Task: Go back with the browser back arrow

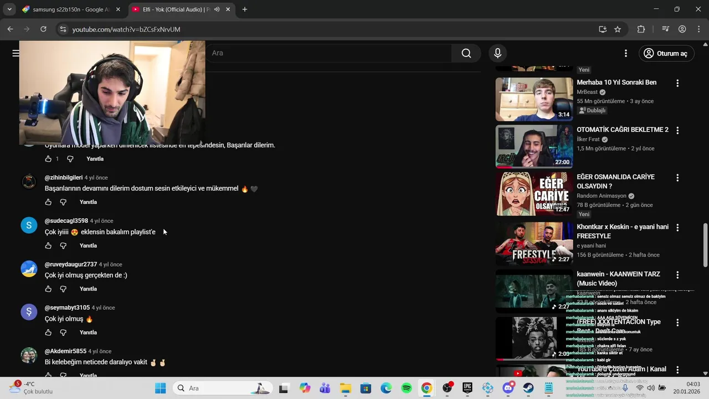Action: point(10,29)
